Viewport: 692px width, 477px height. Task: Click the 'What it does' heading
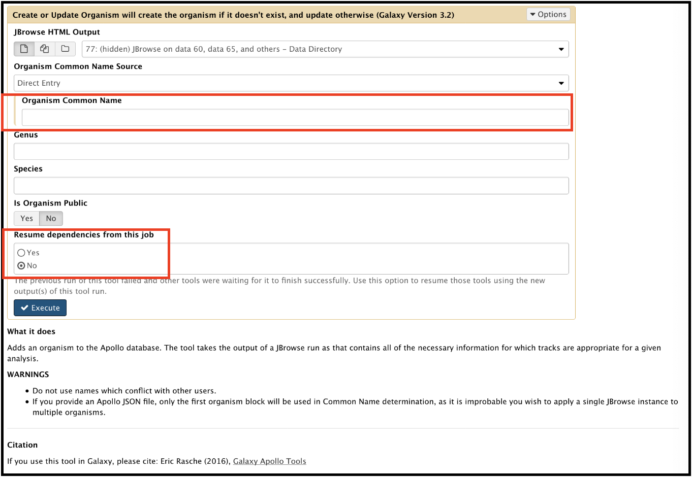[x=31, y=331]
